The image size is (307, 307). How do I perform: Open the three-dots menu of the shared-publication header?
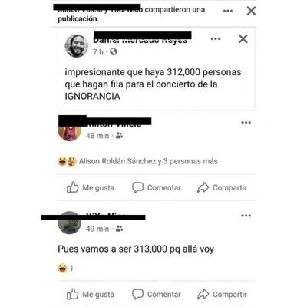228,11
